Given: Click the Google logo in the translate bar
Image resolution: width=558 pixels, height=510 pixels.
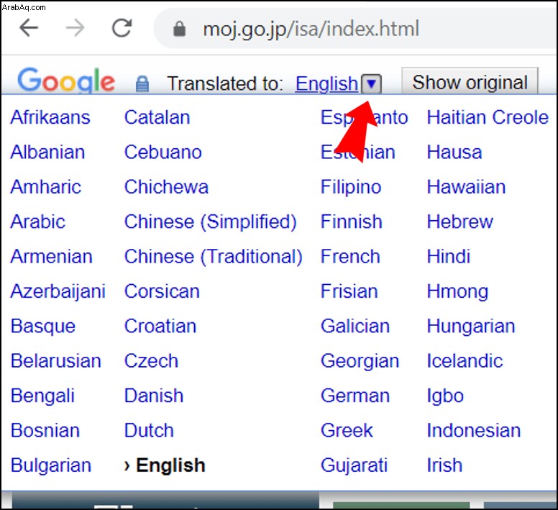Looking at the screenshot, I should click(66, 81).
